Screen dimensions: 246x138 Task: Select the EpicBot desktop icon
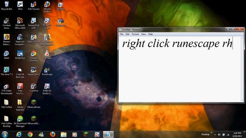click(61, 6)
